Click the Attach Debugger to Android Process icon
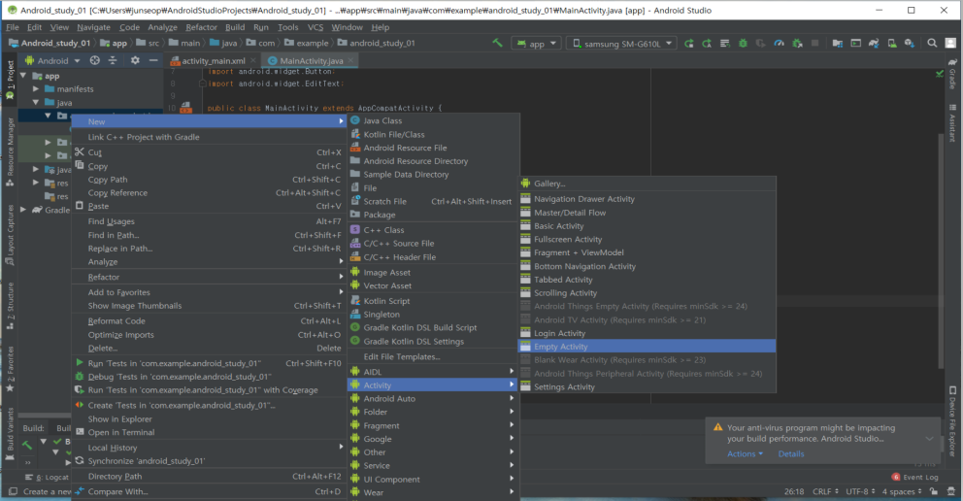 (x=797, y=44)
